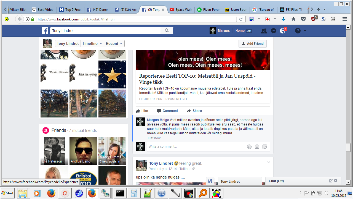
Task: Click the blue floppy save icon
Action: pos(252,19)
